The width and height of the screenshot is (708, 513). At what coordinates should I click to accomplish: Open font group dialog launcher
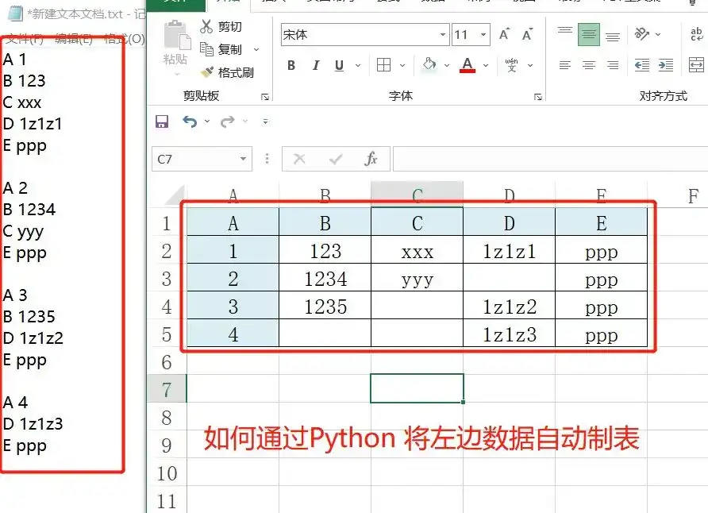click(x=538, y=97)
